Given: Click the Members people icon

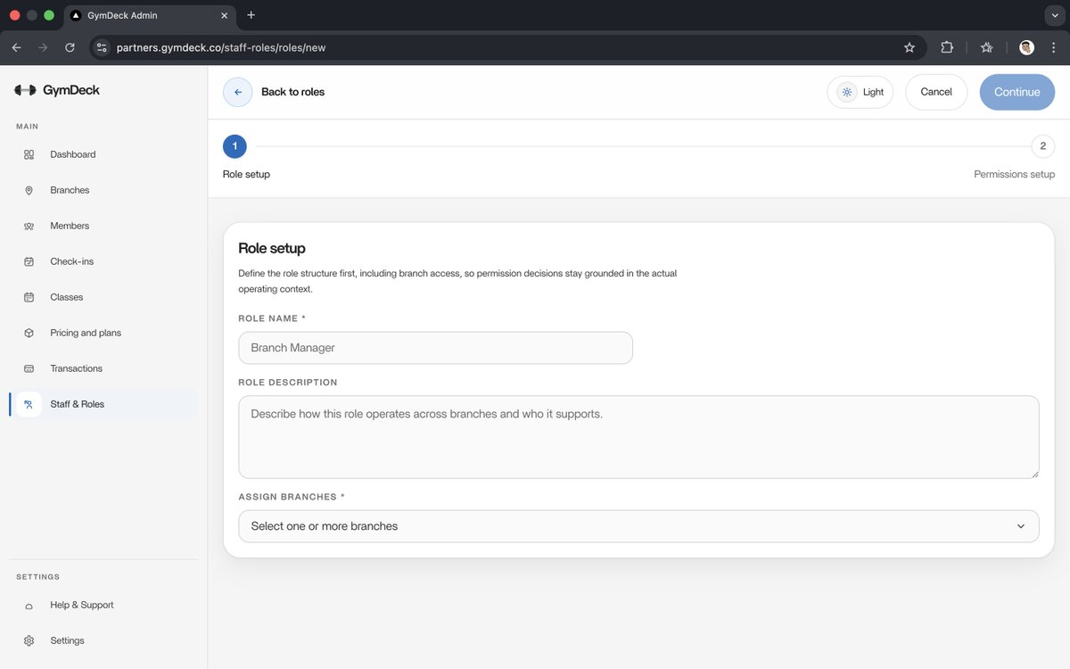Looking at the screenshot, I should [29, 226].
